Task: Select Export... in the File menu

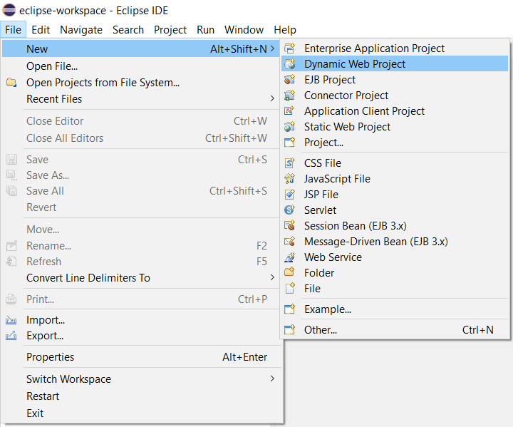Action: coord(45,336)
